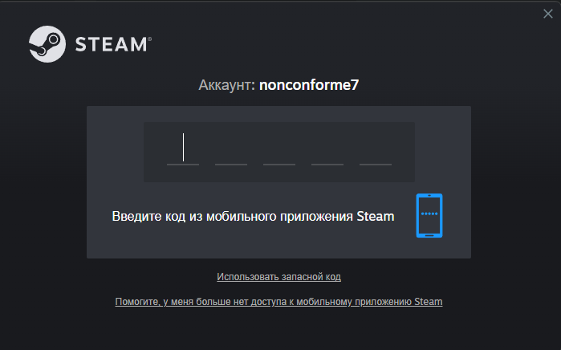Activate the fourth code digit field
Screen dimensions: 561x350
(327, 149)
